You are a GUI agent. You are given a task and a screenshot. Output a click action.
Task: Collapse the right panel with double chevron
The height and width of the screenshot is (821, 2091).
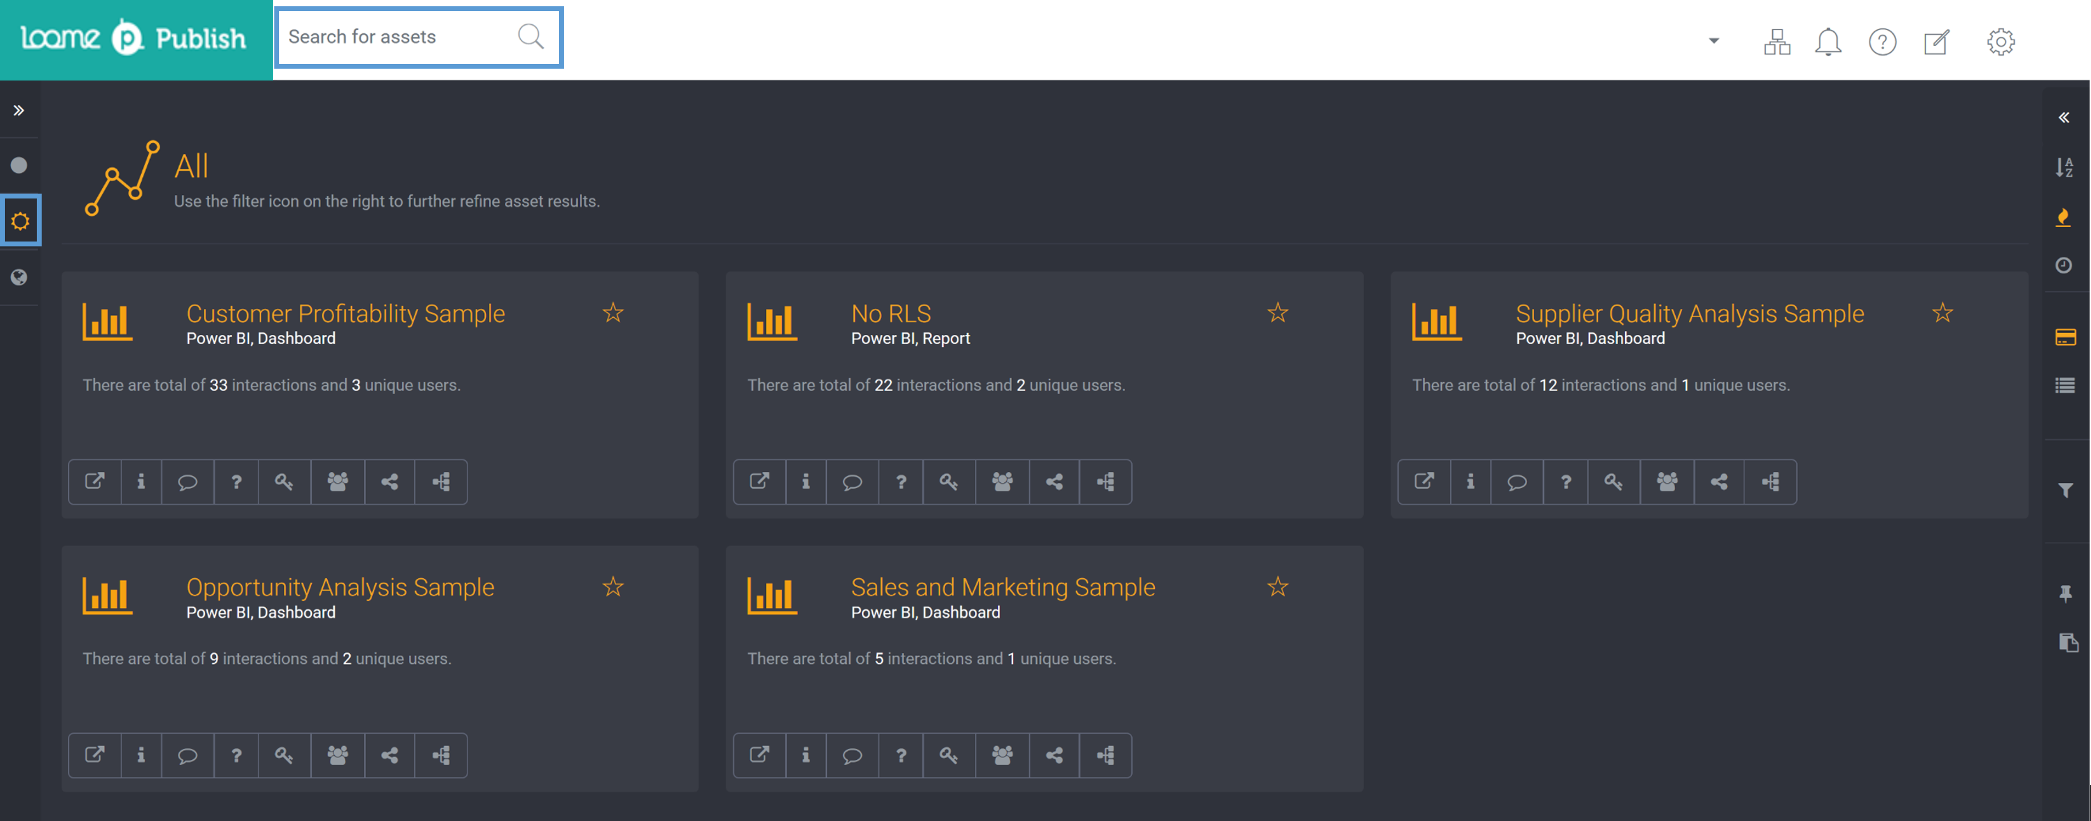point(2063,119)
